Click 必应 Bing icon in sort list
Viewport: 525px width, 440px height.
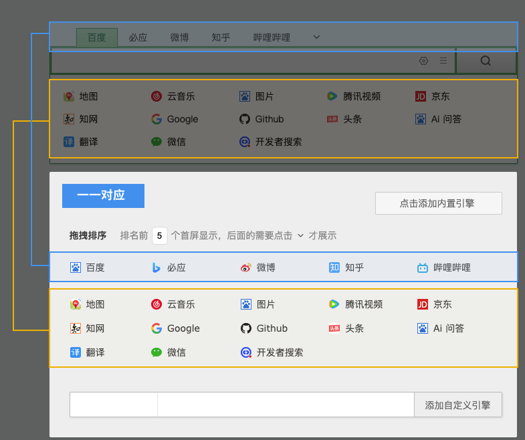pyautogui.click(x=156, y=267)
